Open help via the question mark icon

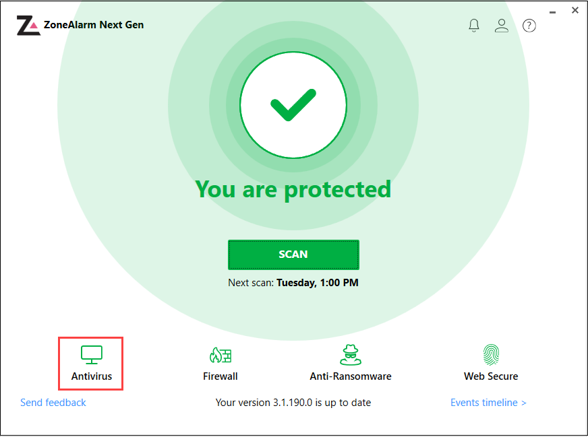pyautogui.click(x=529, y=26)
